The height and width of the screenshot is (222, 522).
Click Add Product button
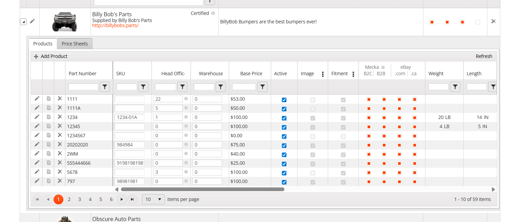tap(51, 56)
